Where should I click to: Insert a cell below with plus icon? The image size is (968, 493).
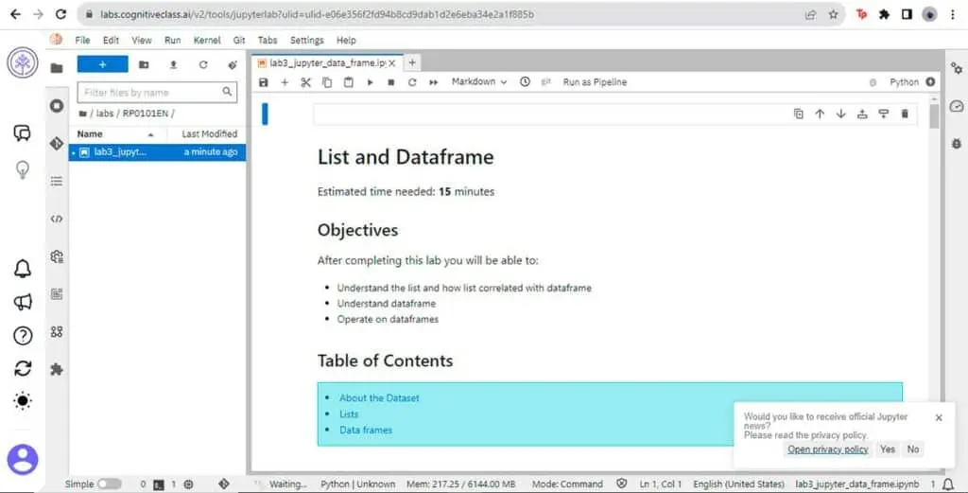[x=285, y=82]
